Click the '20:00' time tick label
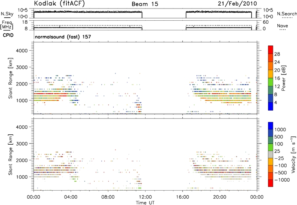Viewport: 297px width, 205px height. (219, 197)
